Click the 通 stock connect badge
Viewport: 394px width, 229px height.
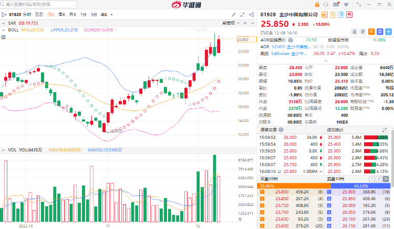coord(341,15)
